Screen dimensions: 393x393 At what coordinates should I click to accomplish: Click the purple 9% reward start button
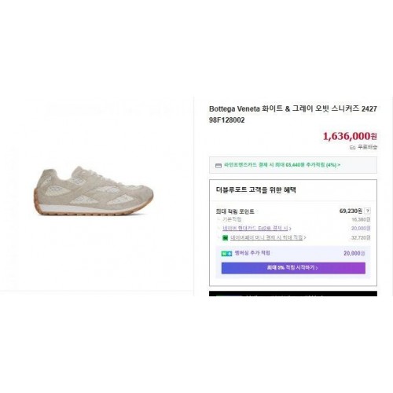click(x=293, y=268)
